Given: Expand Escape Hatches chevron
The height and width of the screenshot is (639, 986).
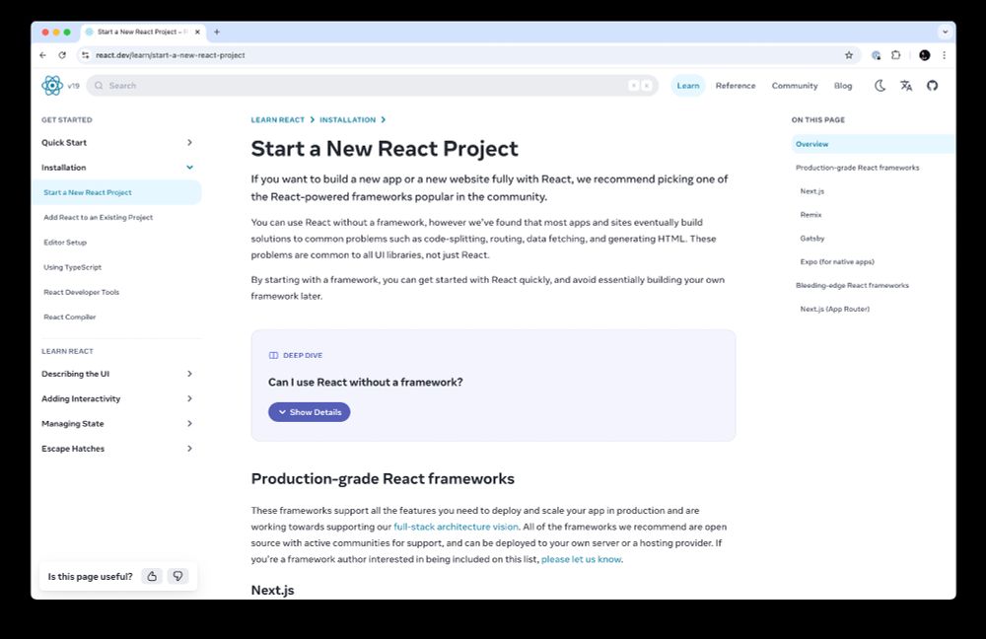Looking at the screenshot, I should (189, 449).
